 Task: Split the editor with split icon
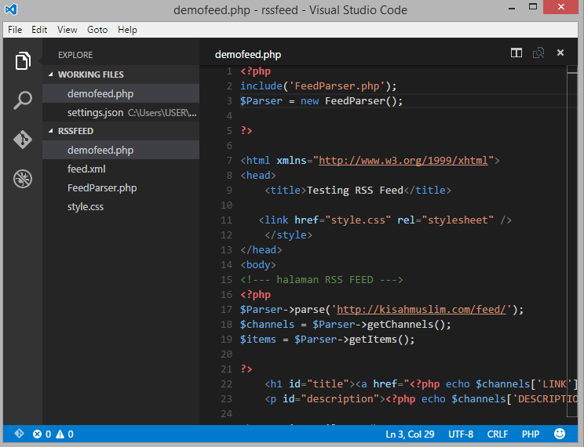click(x=516, y=53)
